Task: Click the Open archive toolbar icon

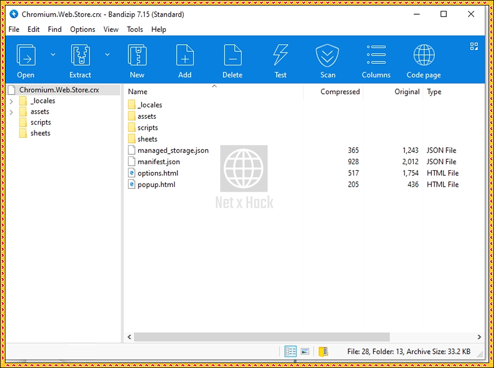Action: pos(26,55)
